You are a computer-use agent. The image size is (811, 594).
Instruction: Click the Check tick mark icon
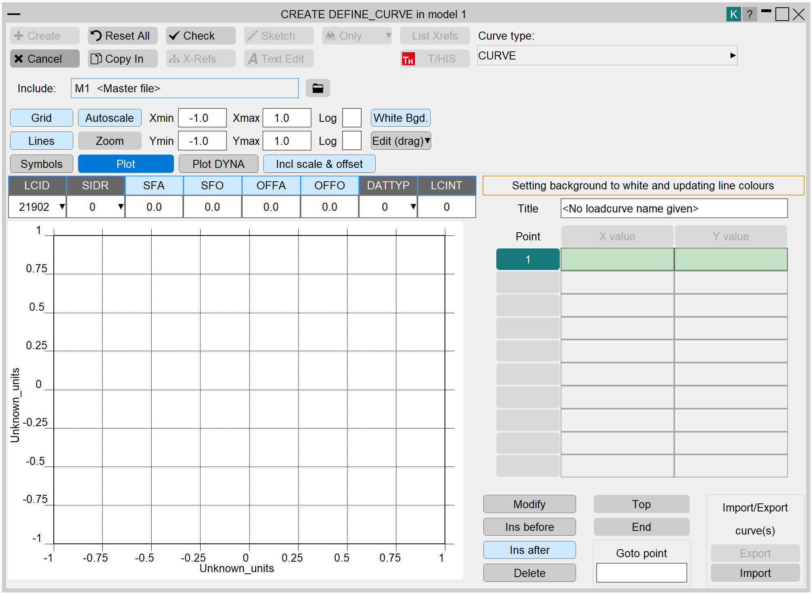click(174, 36)
